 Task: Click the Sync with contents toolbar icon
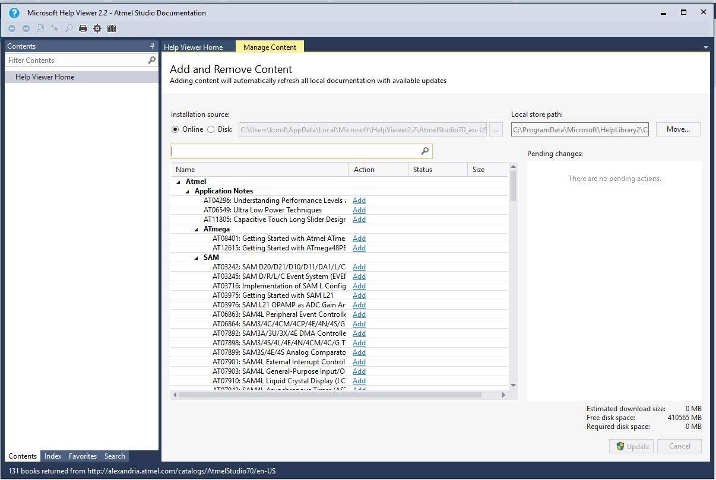click(x=40, y=28)
